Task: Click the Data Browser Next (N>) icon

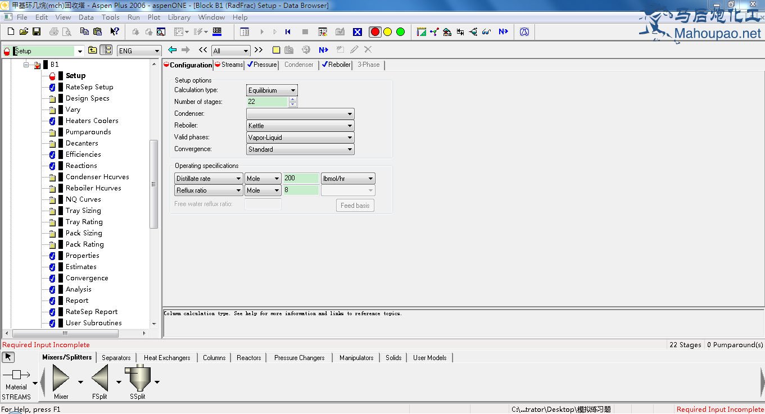Action: point(323,50)
